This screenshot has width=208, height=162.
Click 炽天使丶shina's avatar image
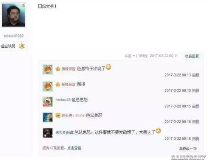48,117
